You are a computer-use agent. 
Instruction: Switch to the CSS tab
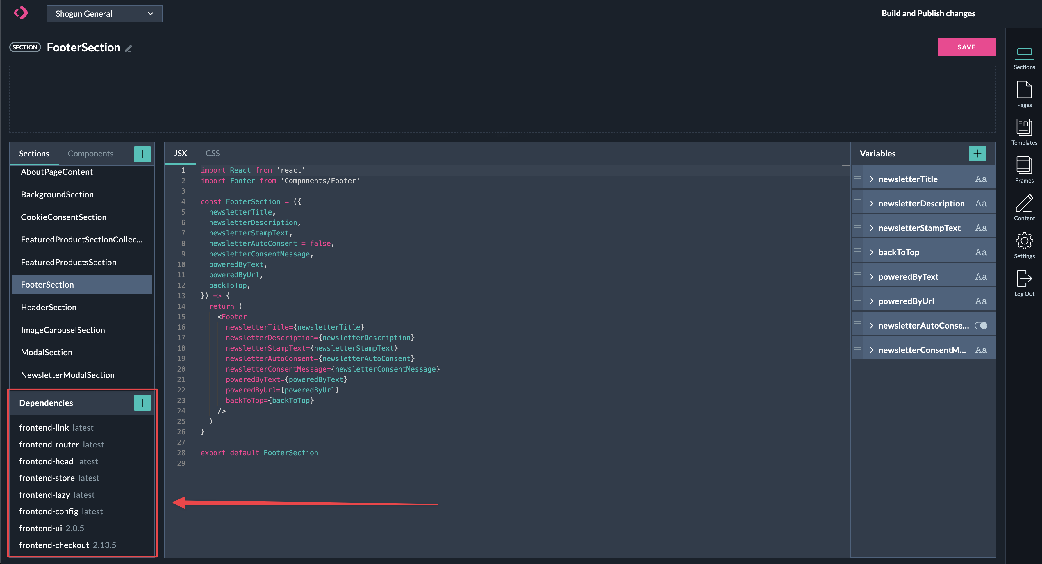tap(212, 153)
